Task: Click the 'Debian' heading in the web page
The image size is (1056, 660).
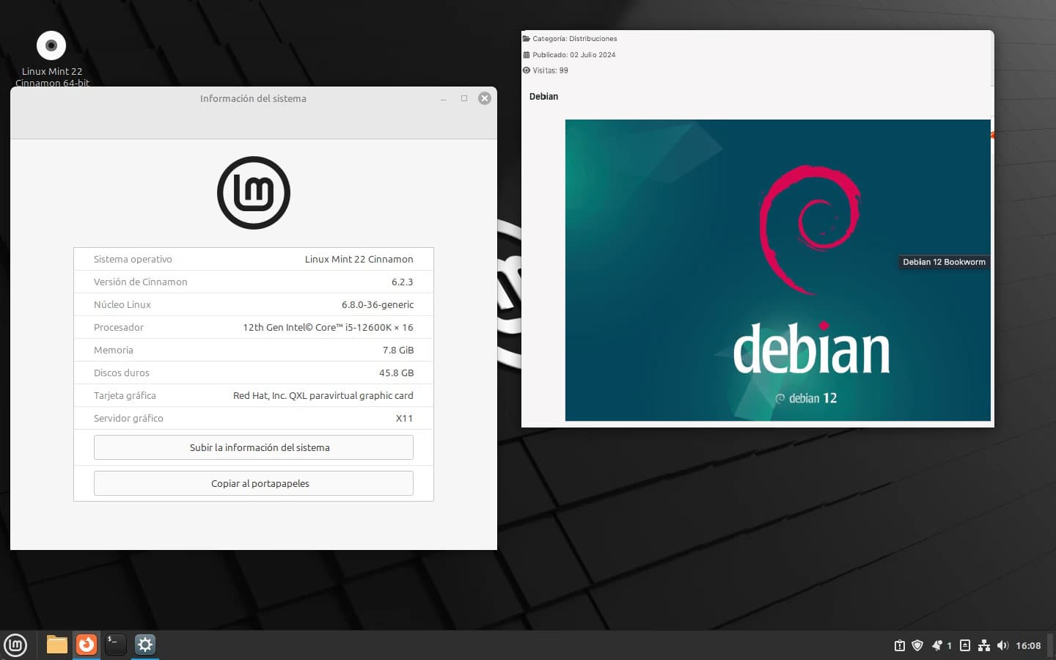Action: click(543, 96)
